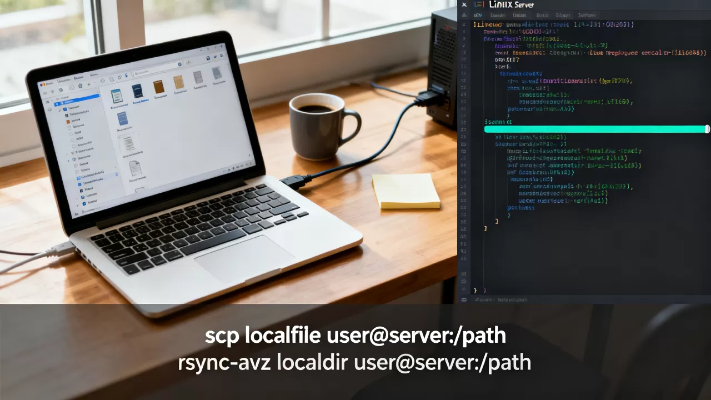The height and width of the screenshot is (400, 711).
Task: Click the teal progress bar in the Linux Server panel
Action: (597, 129)
